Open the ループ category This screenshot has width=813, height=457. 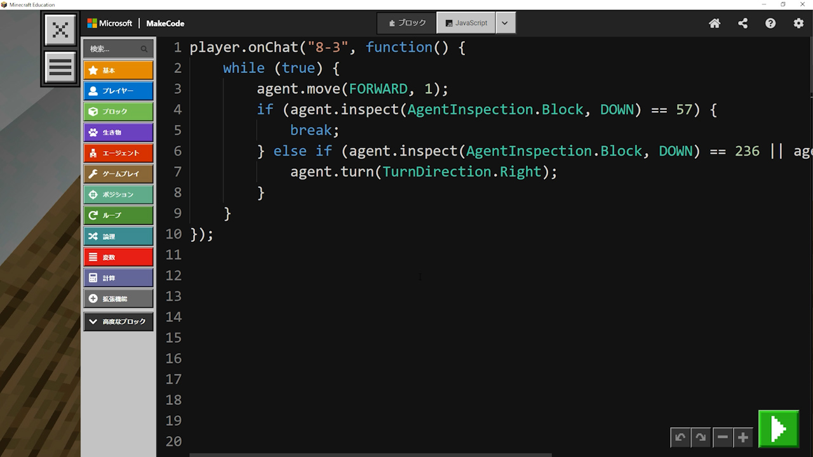coord(118,215)
